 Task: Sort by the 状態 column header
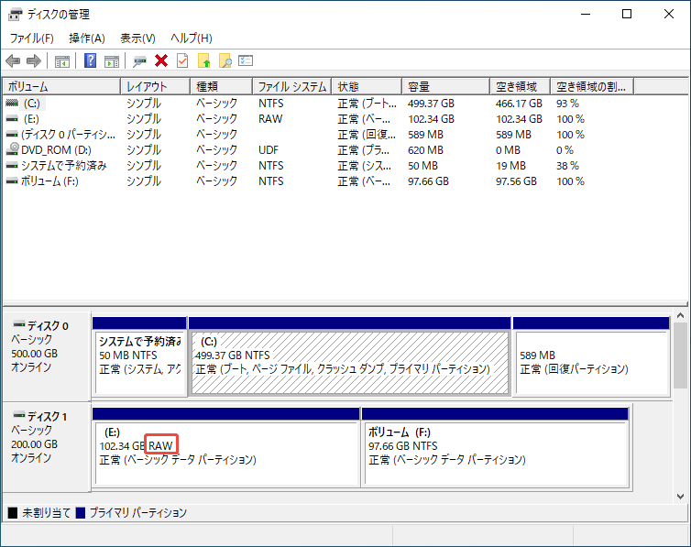tap(367, 87)
